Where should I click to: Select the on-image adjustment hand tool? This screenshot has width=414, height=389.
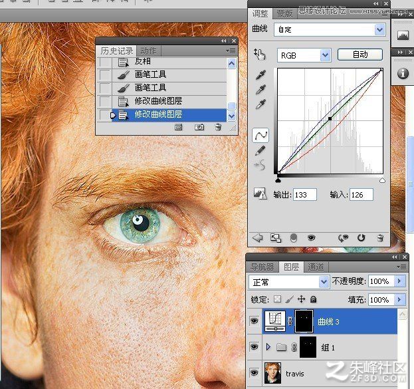(x=260, y=55)
